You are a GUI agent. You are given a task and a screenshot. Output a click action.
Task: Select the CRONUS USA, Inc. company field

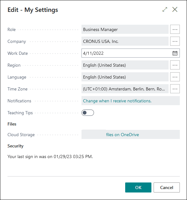pos(125,41)
